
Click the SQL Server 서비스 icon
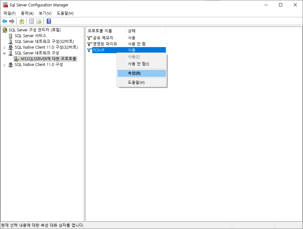(x=11, y=36)
